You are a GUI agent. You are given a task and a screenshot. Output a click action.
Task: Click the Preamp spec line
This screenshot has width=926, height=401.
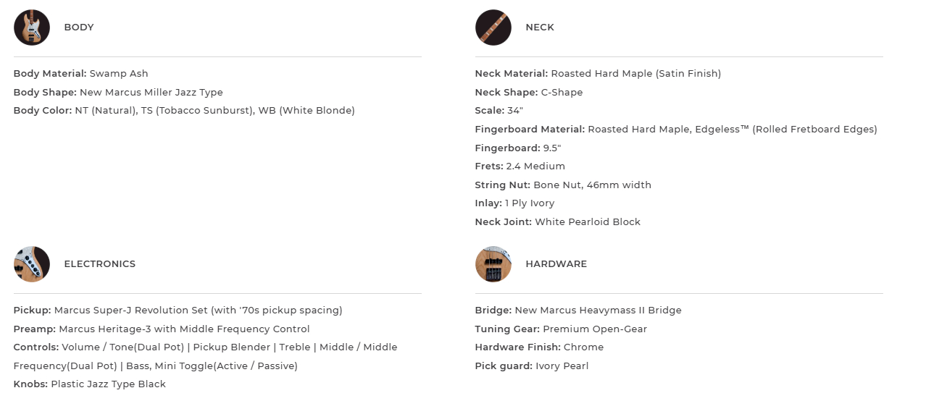162,329
